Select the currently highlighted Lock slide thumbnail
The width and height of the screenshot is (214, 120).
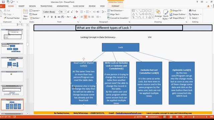click(x=12, y=104)
